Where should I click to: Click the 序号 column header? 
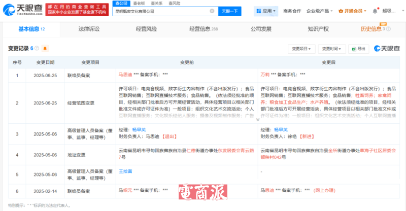coord(17,62)
